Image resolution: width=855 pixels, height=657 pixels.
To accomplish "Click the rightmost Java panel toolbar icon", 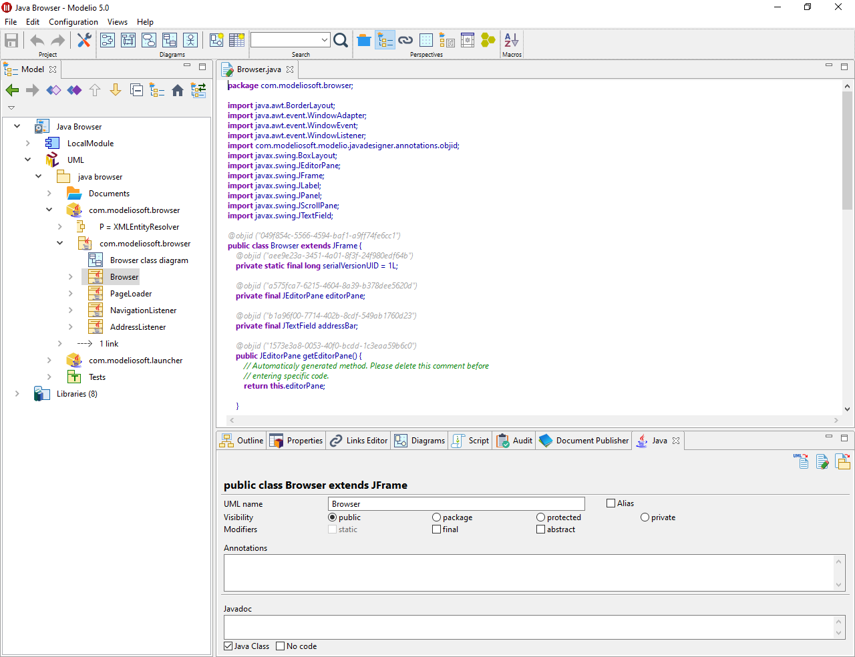I will point(843,461).
